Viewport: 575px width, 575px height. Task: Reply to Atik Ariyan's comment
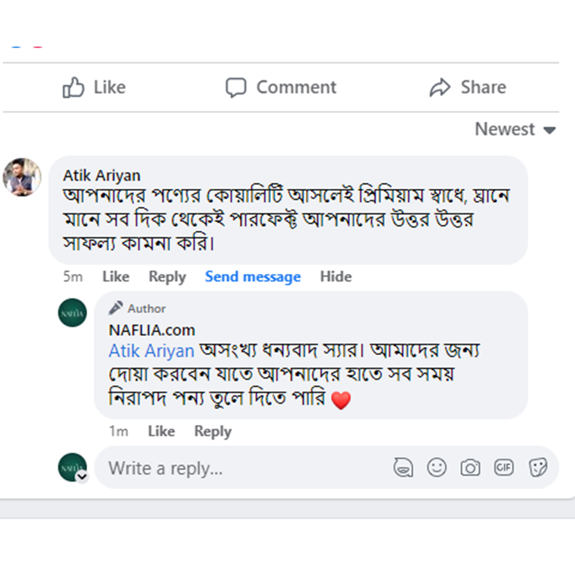click(167, 277)
